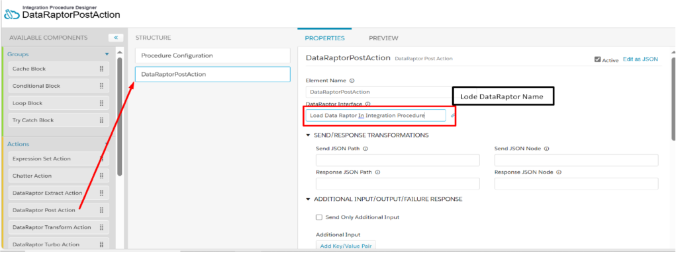Grab the Chatter Action drag handle

[x=101, y=176]
